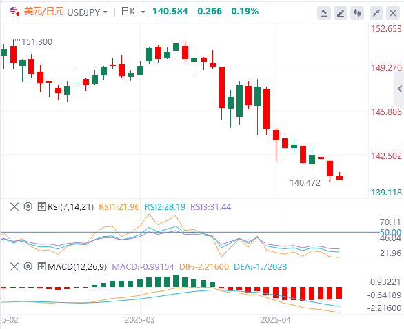Close the chart with X icon

click(x=393, y=13)
